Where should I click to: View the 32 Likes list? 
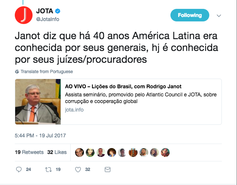coord(57,152)
